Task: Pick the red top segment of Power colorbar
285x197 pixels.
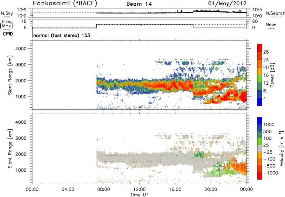Action: [260, 48]
